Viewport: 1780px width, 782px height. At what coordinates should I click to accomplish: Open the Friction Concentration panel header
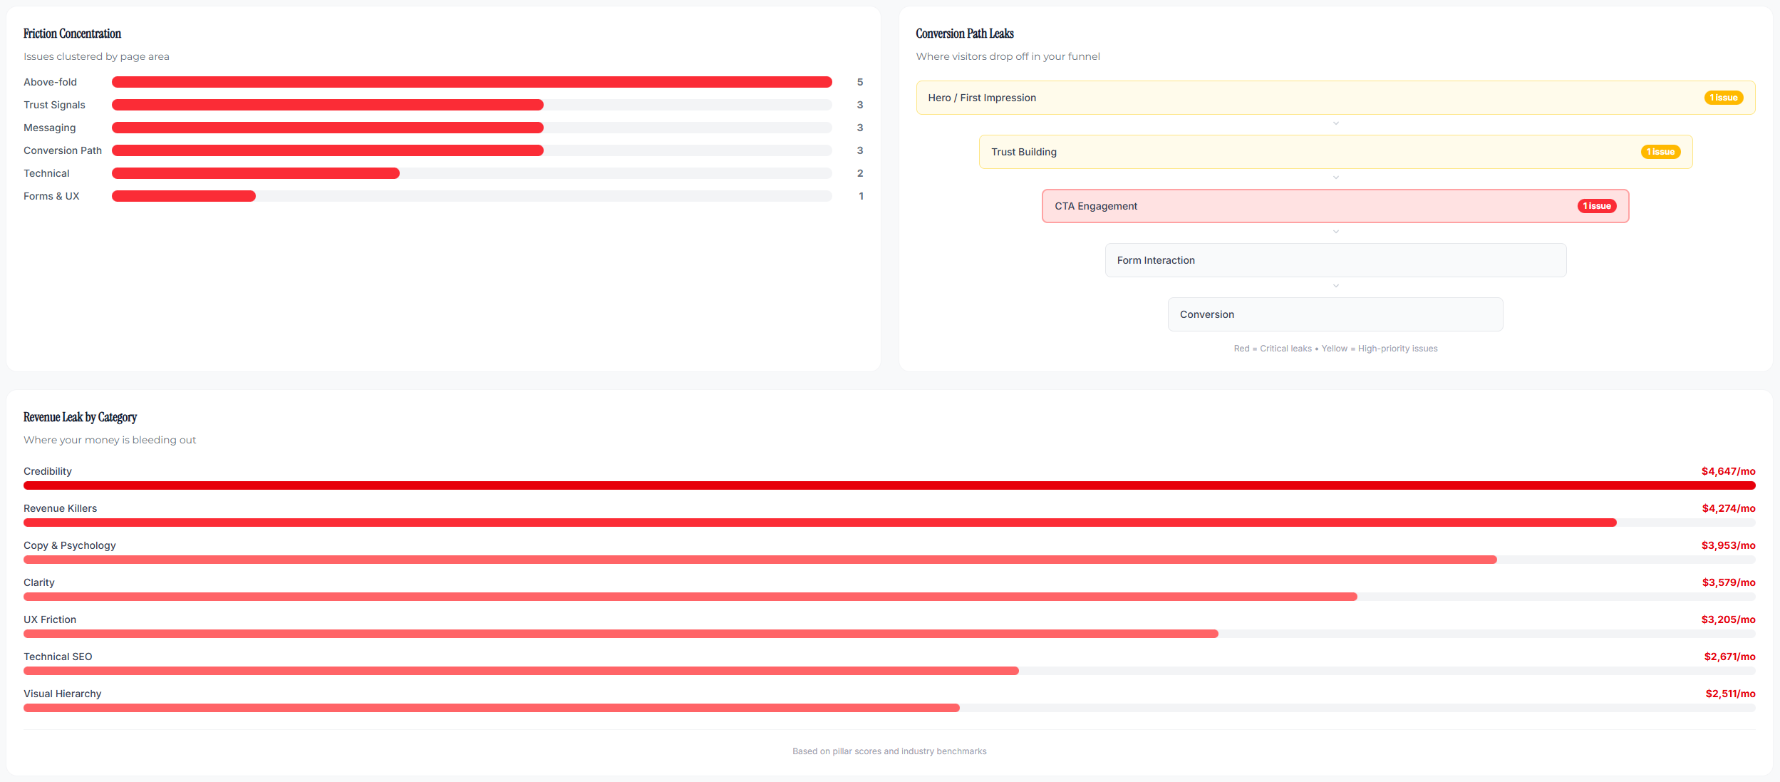pos(72,33)
